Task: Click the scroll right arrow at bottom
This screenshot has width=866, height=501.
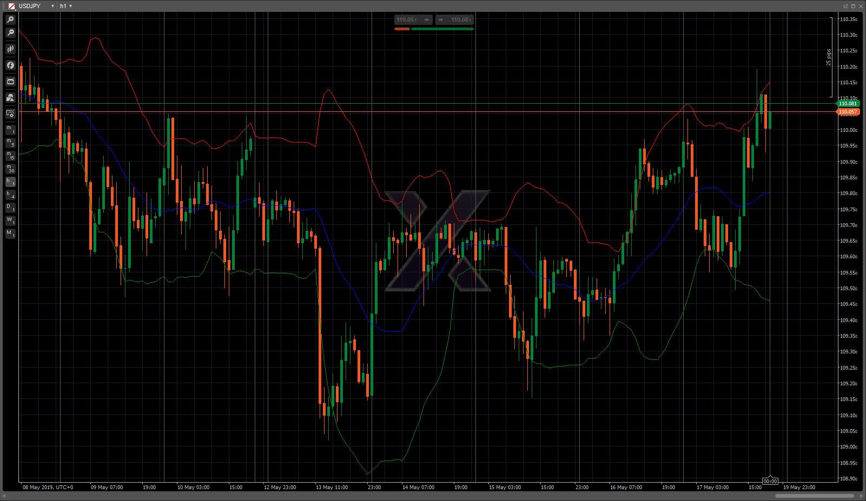Action: pyautogui.click(x=862, y=496)
